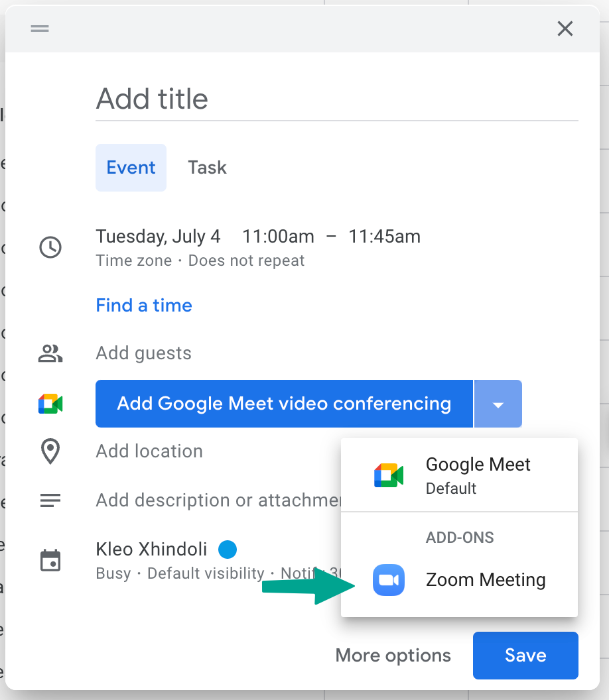609x700 pixels.
Task: Select Event as the entry type
Action: (131, 167)
